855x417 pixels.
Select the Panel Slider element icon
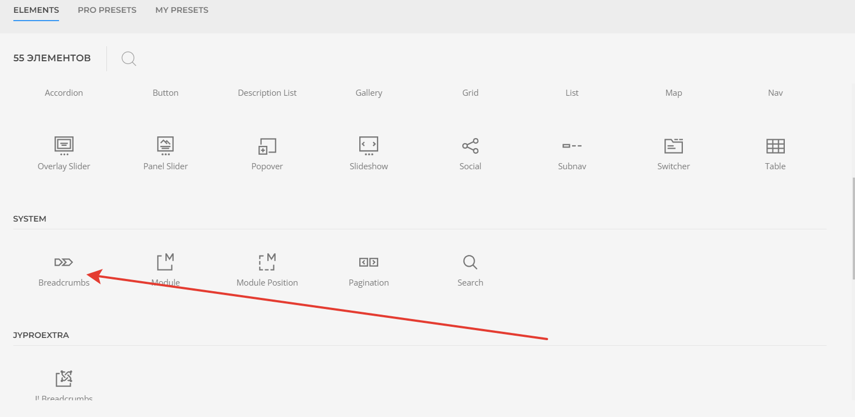click(165, 146)
